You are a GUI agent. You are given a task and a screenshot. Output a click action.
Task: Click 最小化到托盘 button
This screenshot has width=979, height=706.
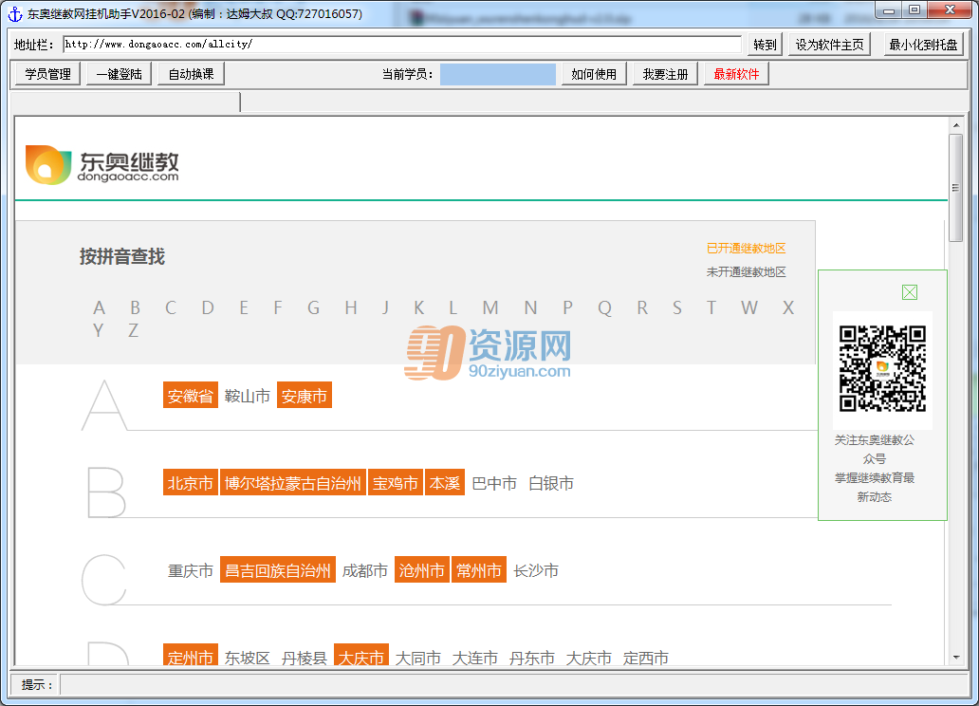(x=923, y=45)
